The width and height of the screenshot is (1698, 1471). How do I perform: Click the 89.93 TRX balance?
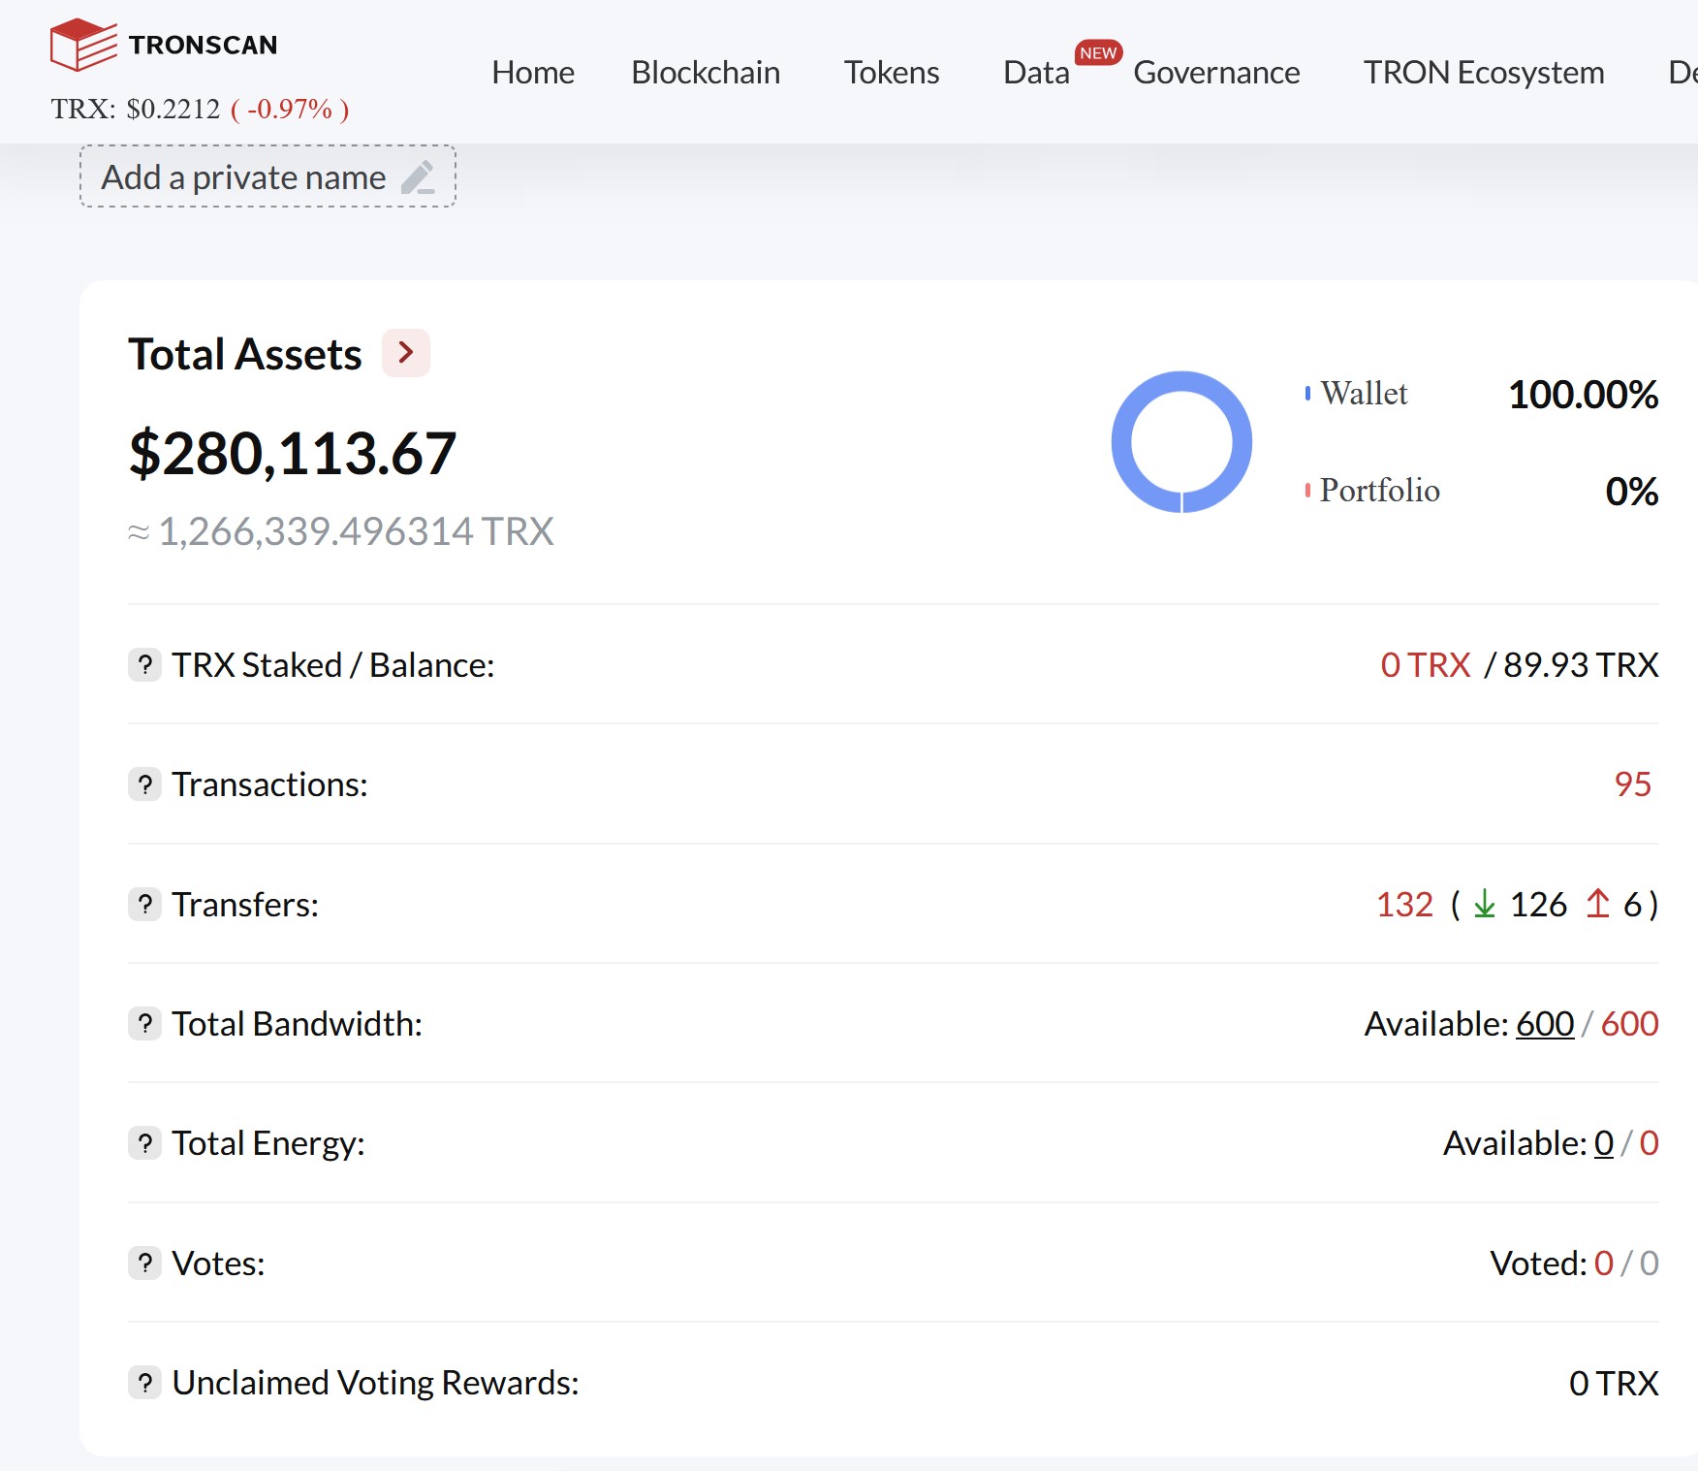[x=1581, y=665]
